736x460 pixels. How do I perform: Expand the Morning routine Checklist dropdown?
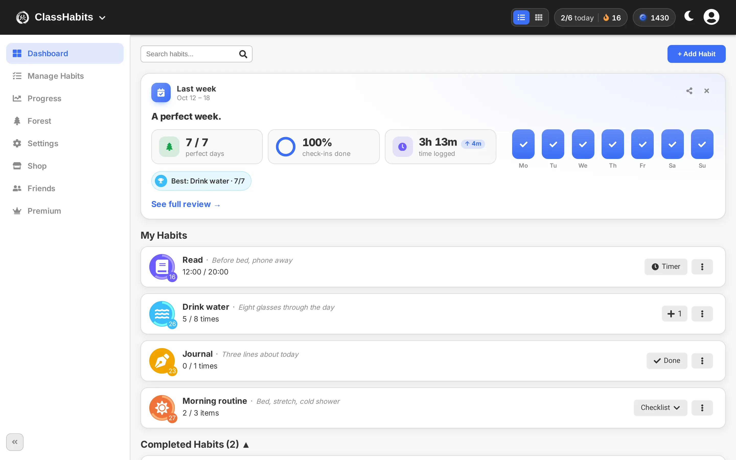[x=660, y=408]
